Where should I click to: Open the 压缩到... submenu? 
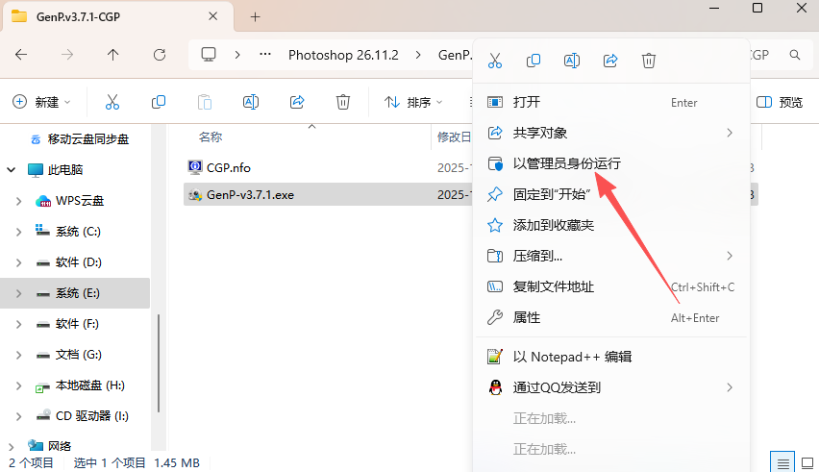tap(611, 256)
